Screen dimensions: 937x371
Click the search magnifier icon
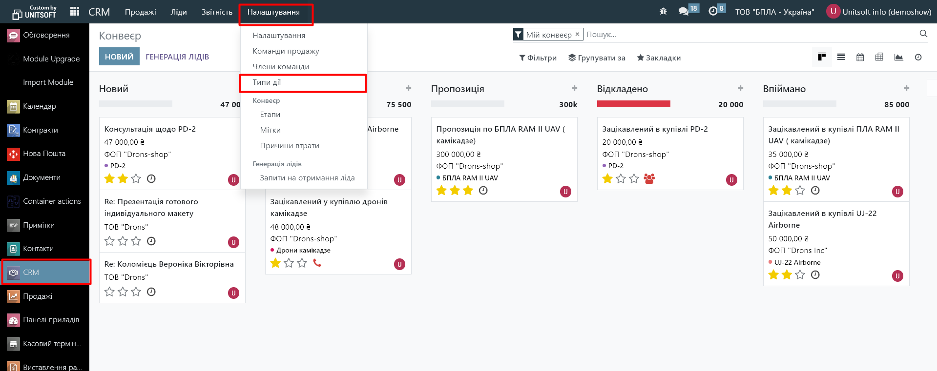tap(923, 34)
